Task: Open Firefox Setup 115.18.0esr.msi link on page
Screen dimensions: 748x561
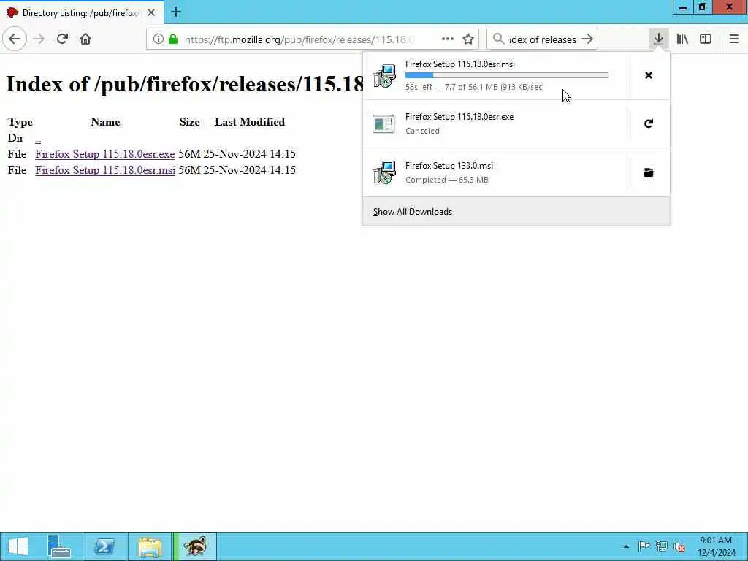Action: [x=105, y=170]
